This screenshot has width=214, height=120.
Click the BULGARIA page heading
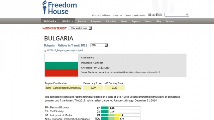pyautogui.click(x=59, y=38)
